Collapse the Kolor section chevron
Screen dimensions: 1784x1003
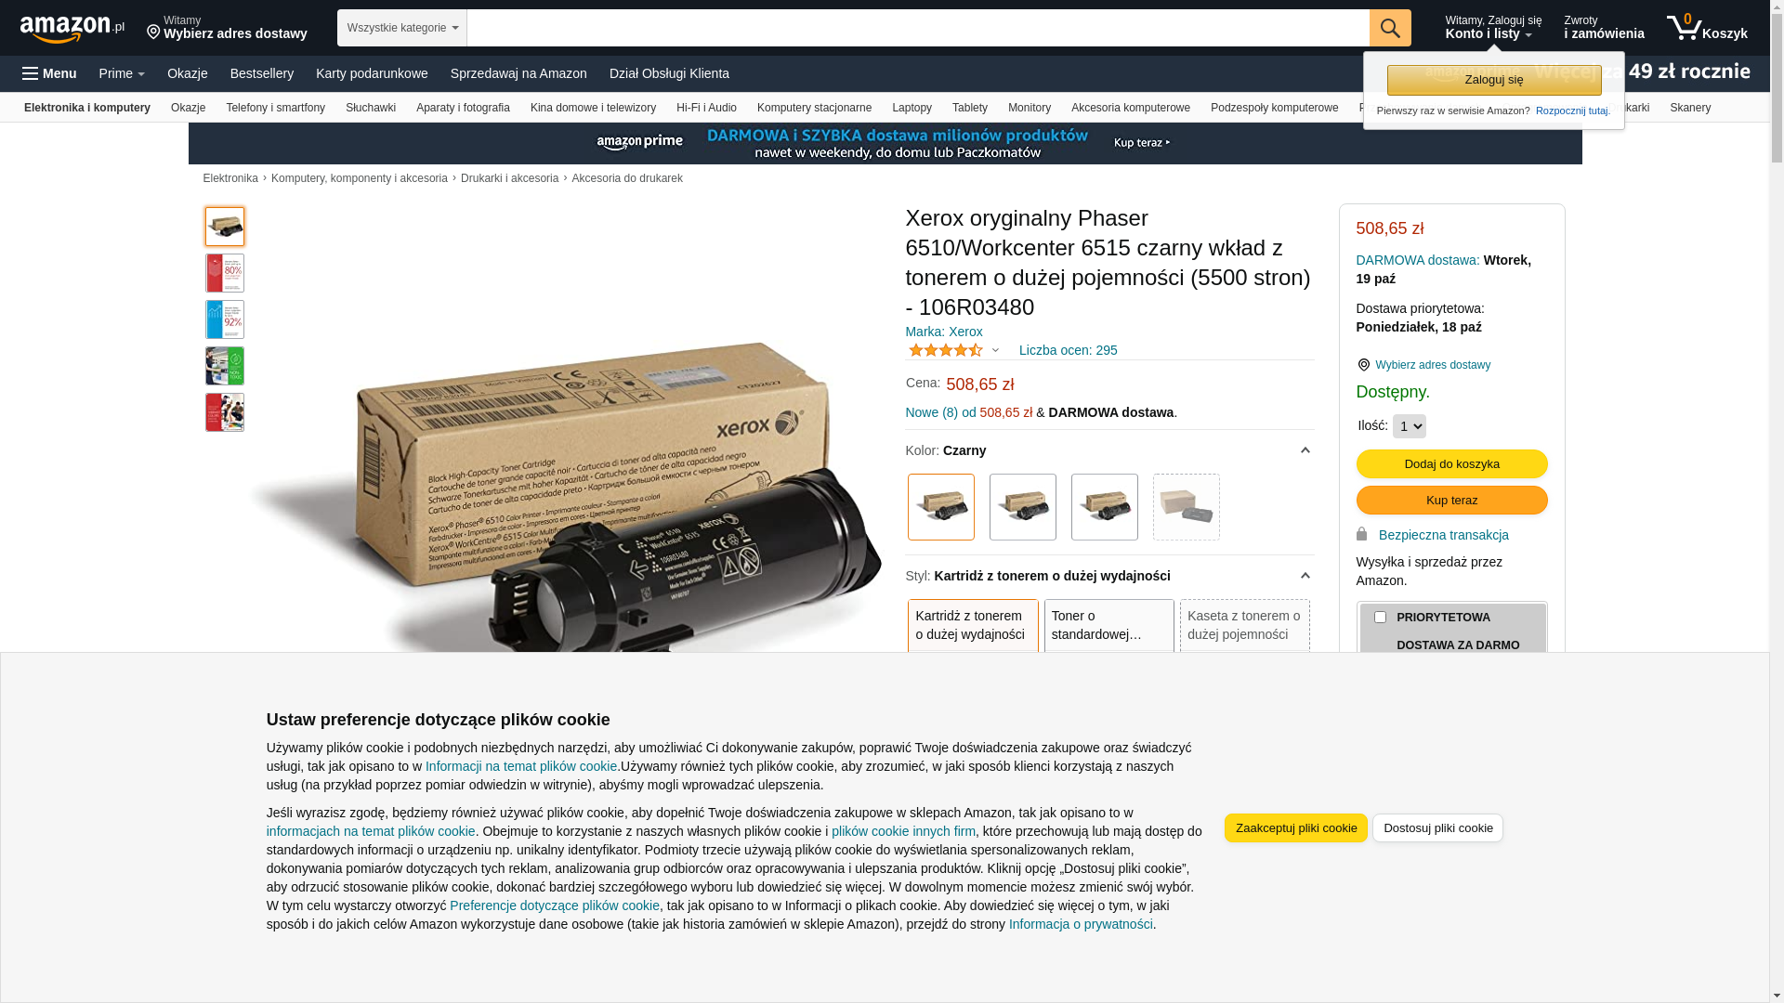coord(1305,450)
